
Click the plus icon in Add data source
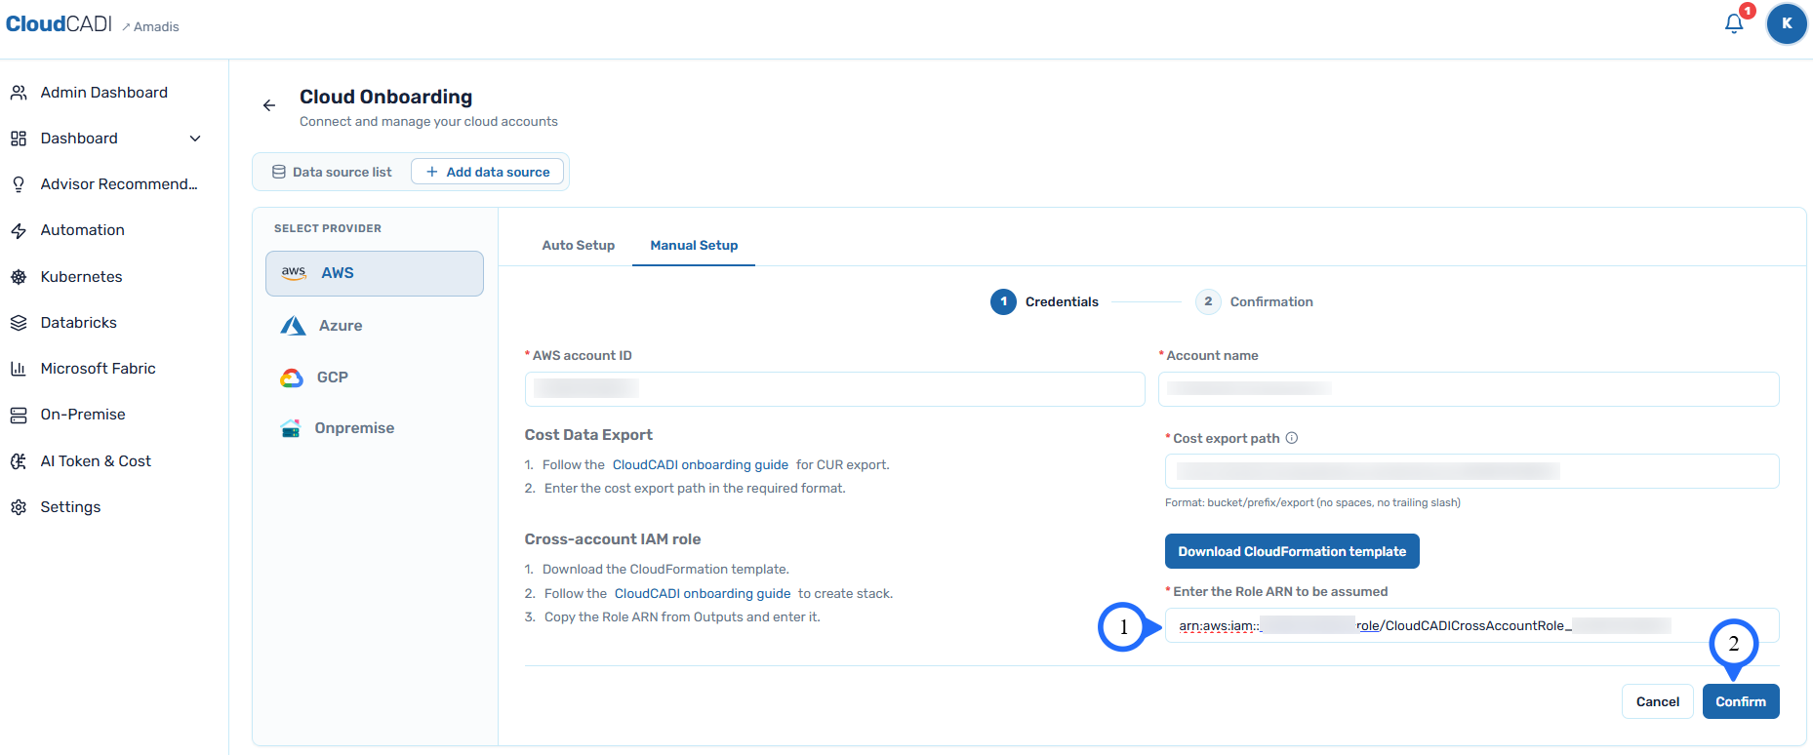click(432, 172)
